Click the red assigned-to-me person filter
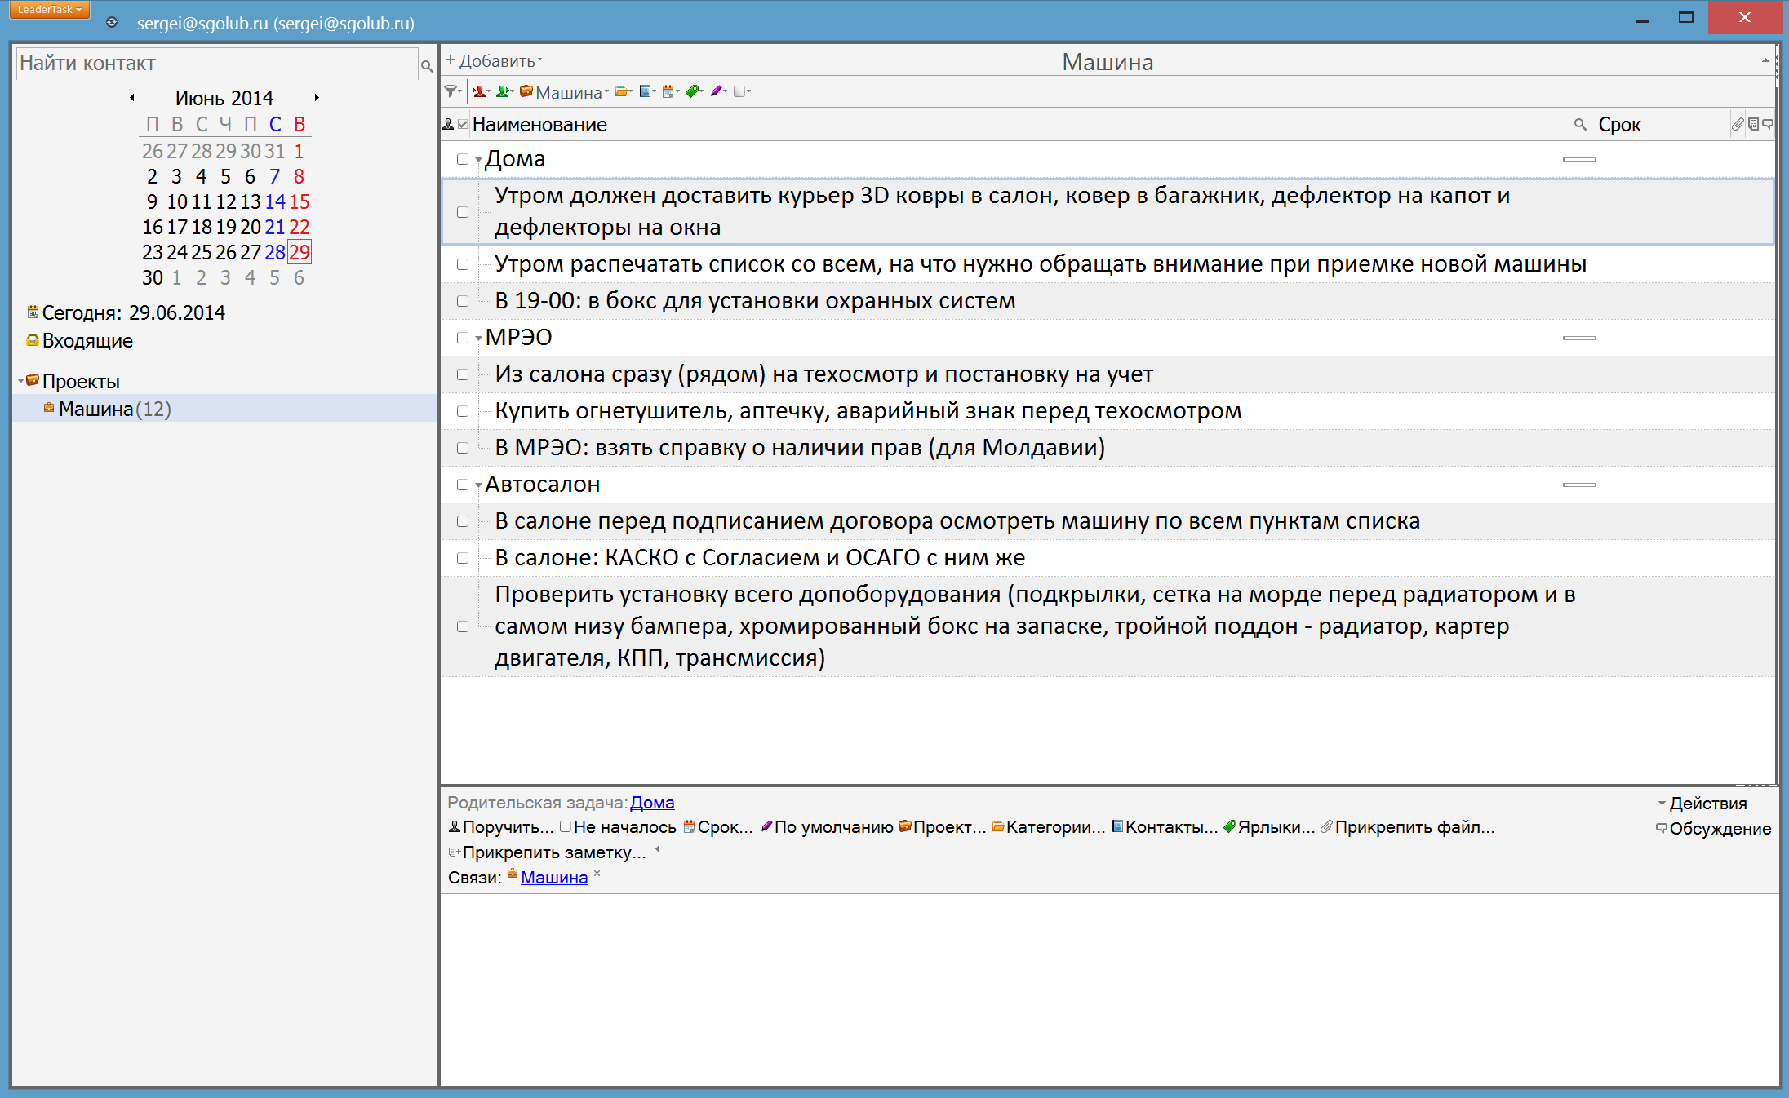Screen dimensions: 1789x1098 [x=480, y=91]
